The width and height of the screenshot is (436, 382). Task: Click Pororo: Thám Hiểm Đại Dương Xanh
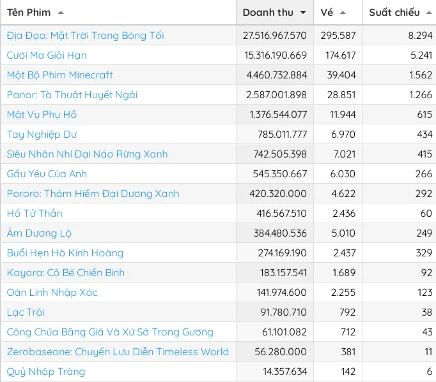(93, 194)
